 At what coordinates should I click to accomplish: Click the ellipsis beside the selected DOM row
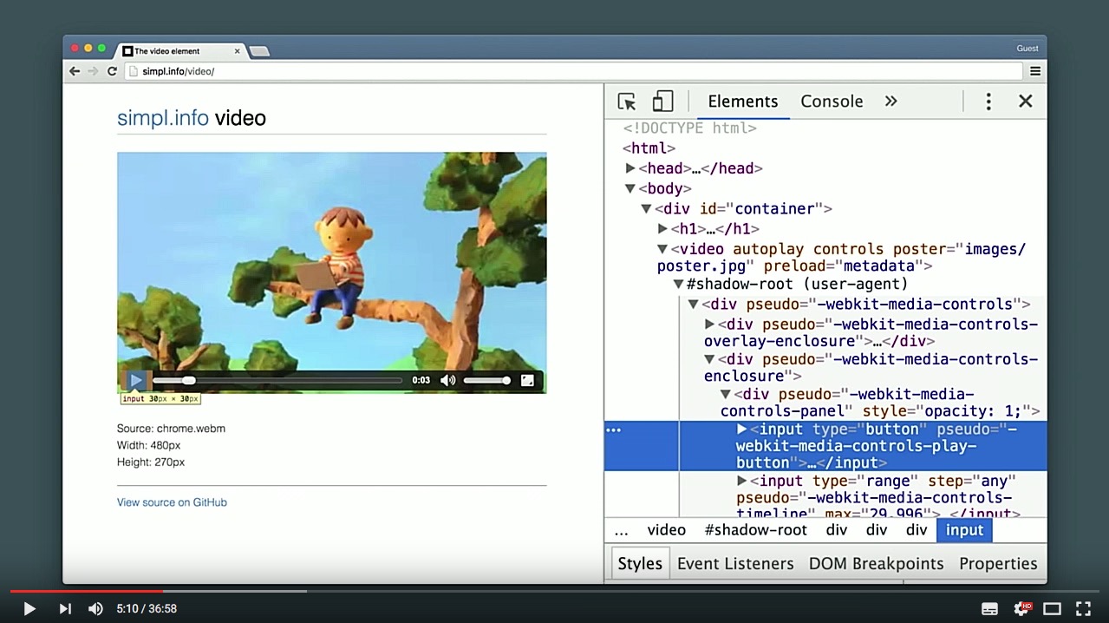[614, 430]
